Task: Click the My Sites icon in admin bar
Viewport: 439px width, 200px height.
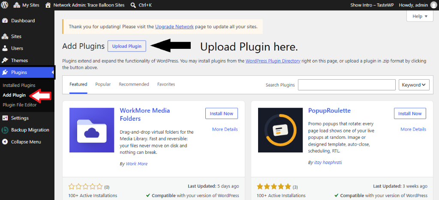Action: [x=17, y=5]
